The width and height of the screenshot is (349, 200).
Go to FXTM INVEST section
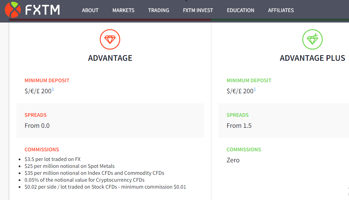tap(198, 10)
